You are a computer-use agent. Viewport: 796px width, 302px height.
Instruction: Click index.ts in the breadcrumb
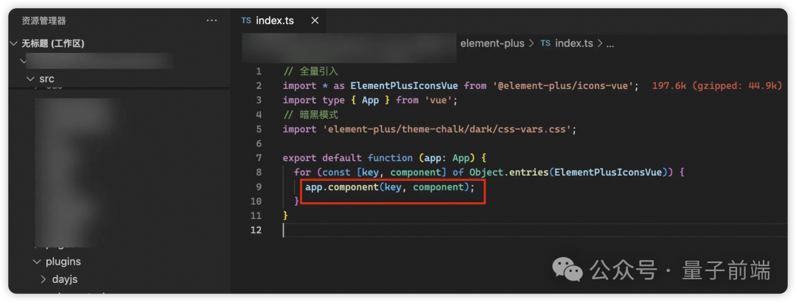(x=573, y=43)
